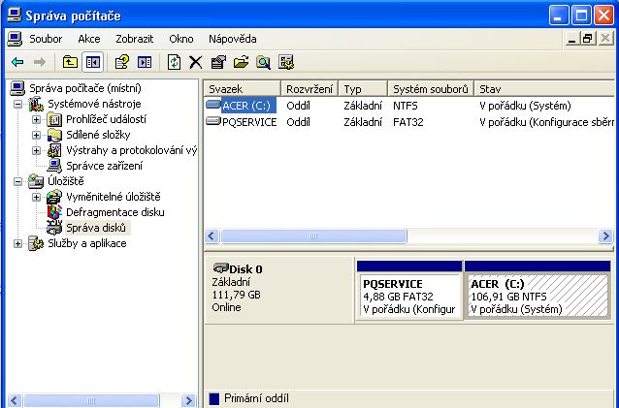This screenshot has width=619, height=408.
Task: Maximize the Správa počítače window
Action: [581, 16]
